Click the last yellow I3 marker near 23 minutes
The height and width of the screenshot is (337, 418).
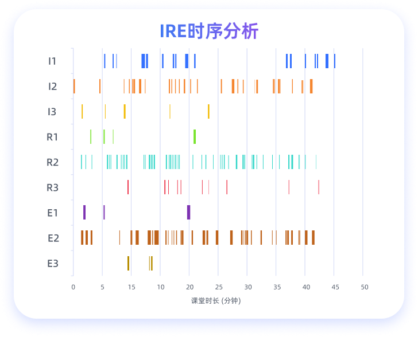pyautogui.click(x=208, y=111)
